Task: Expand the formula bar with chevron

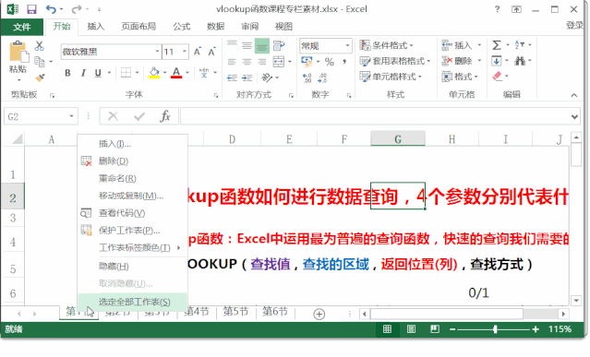Action: 574,117
